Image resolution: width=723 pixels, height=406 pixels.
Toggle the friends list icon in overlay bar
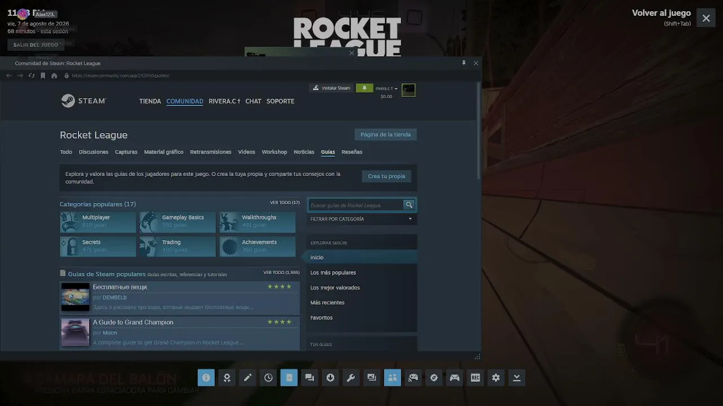pos(393,378)
